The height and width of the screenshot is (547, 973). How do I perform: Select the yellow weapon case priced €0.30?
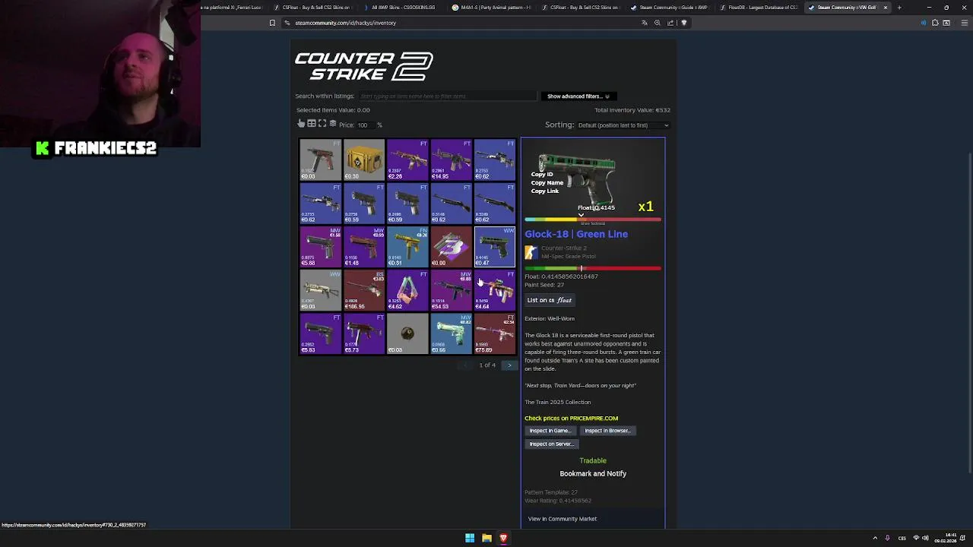point(363,160)
